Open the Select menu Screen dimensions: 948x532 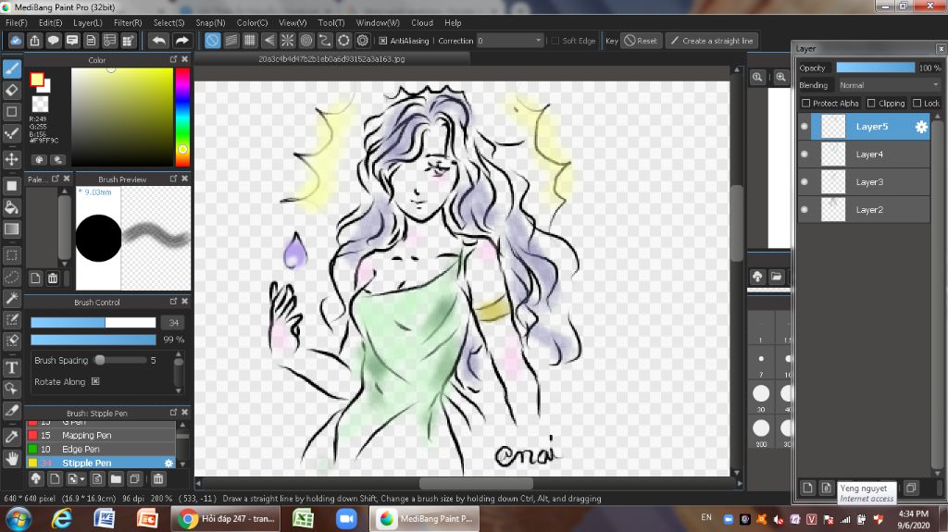(168, 22)
